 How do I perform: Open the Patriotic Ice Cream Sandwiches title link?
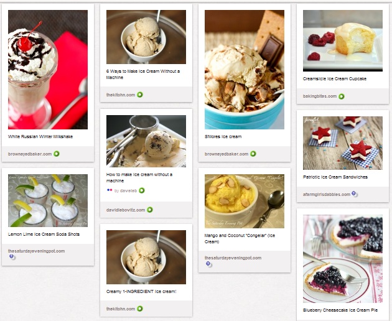(335, 177)
